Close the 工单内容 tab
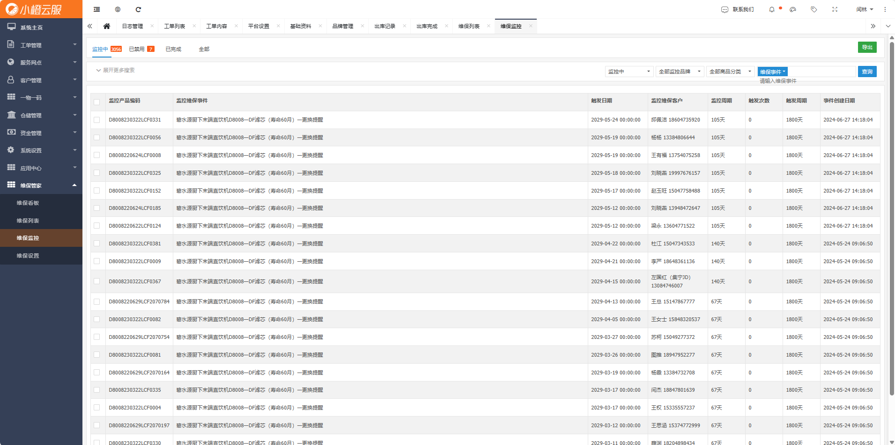Viewport: 895px width, 445px height. [236, 26]
